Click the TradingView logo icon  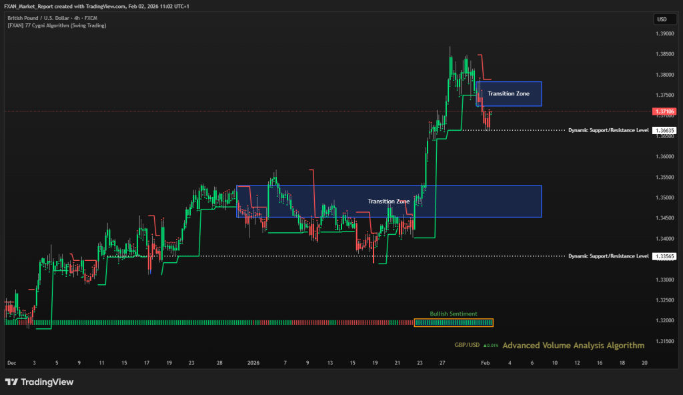coord(11,382)
